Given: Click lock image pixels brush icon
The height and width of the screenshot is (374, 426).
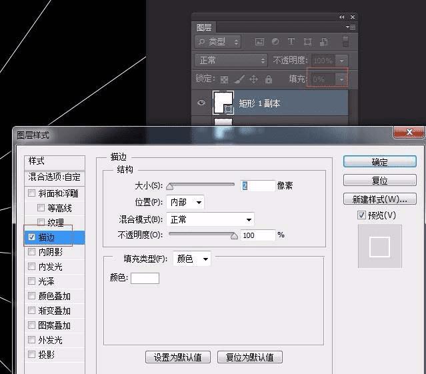Looking at the screenshot, I should (239, 79).
